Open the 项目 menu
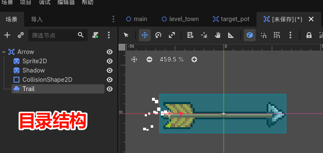This screenshot has height=153, width=323. click(25, 2)
